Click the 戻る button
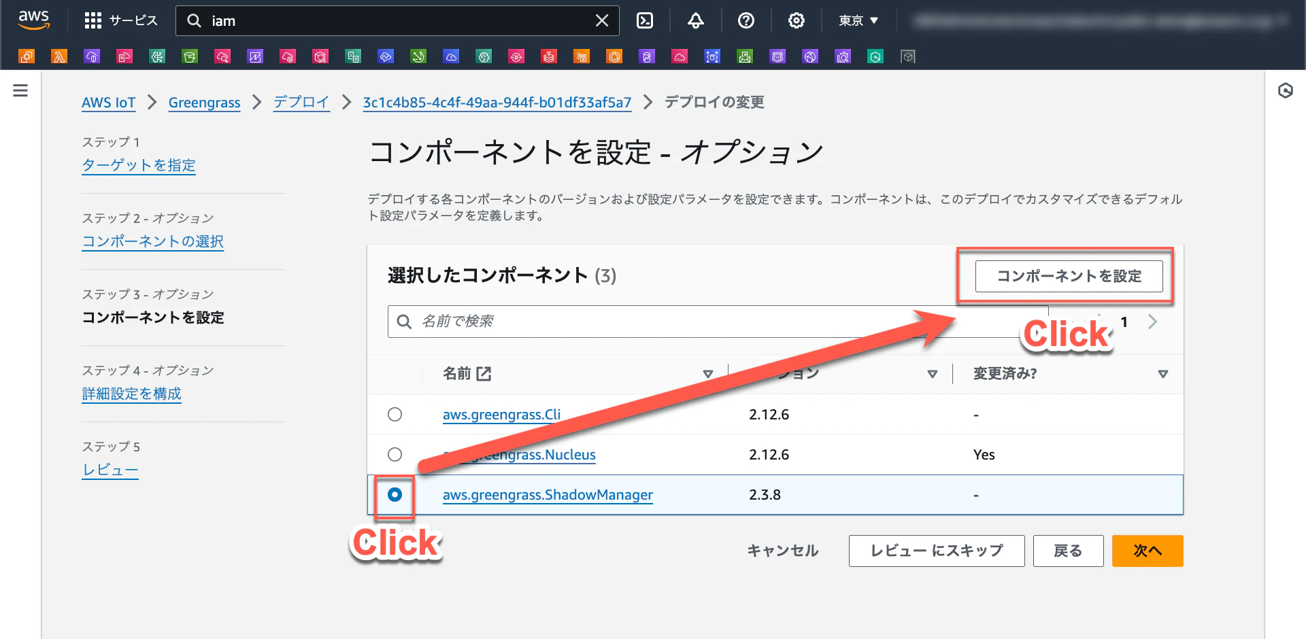This screenshot has width=1306, height=639. (1068, 551)
